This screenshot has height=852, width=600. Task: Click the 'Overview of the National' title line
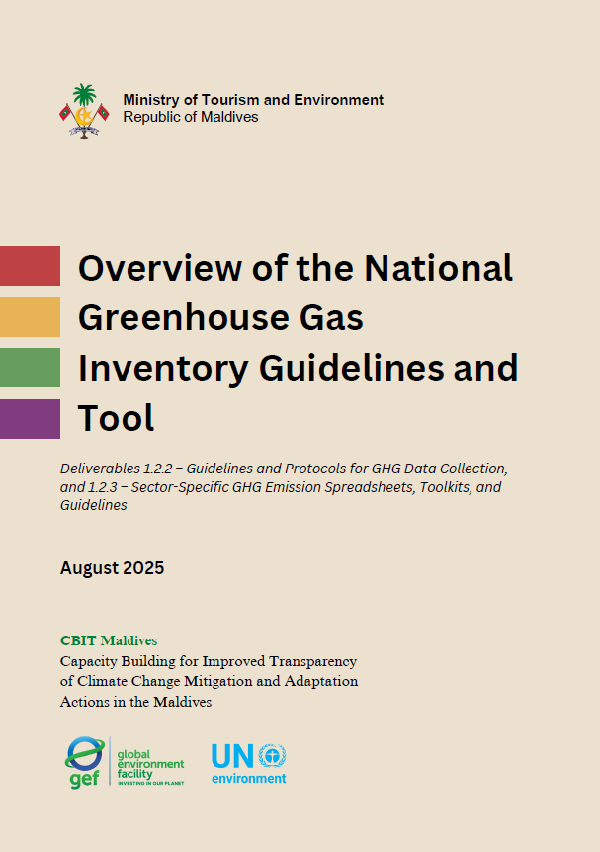(x=296, y=268)
